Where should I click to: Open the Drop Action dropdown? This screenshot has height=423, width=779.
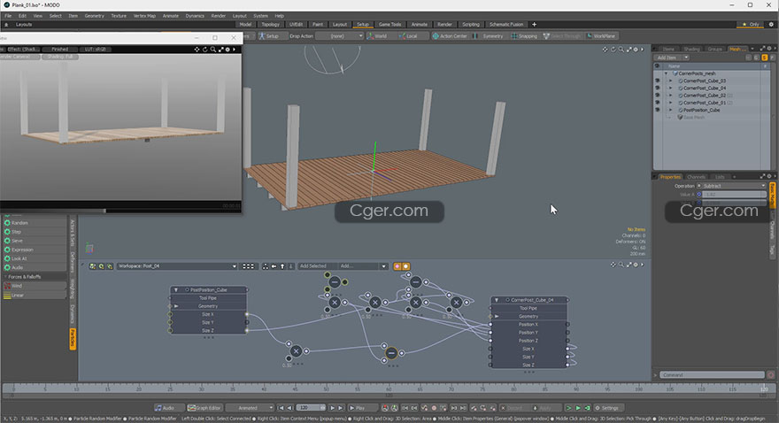340,36
